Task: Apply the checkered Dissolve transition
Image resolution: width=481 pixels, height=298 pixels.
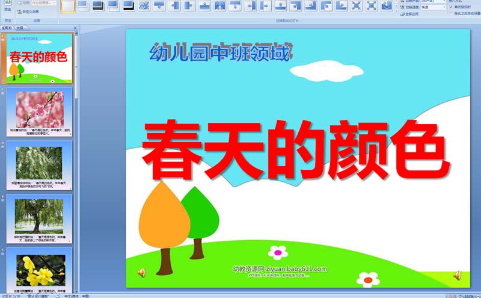Action: point(144,5)
